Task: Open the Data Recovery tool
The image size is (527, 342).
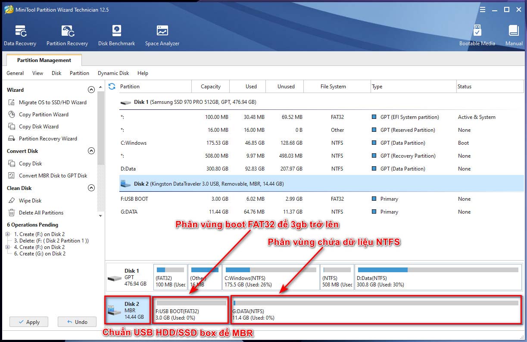Action: [x=20, y=35]
